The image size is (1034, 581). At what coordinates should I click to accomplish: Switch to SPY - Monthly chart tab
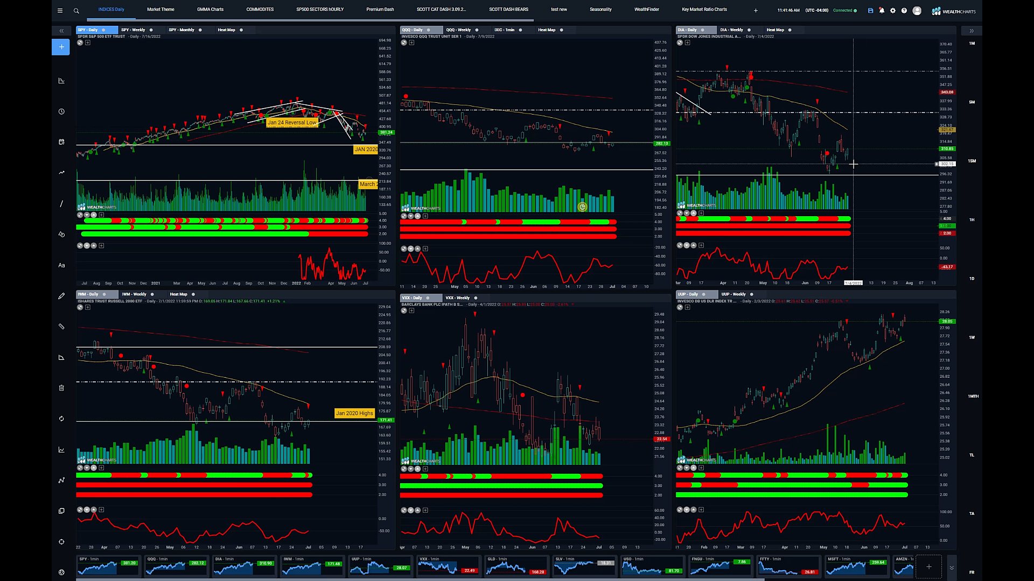181,30
